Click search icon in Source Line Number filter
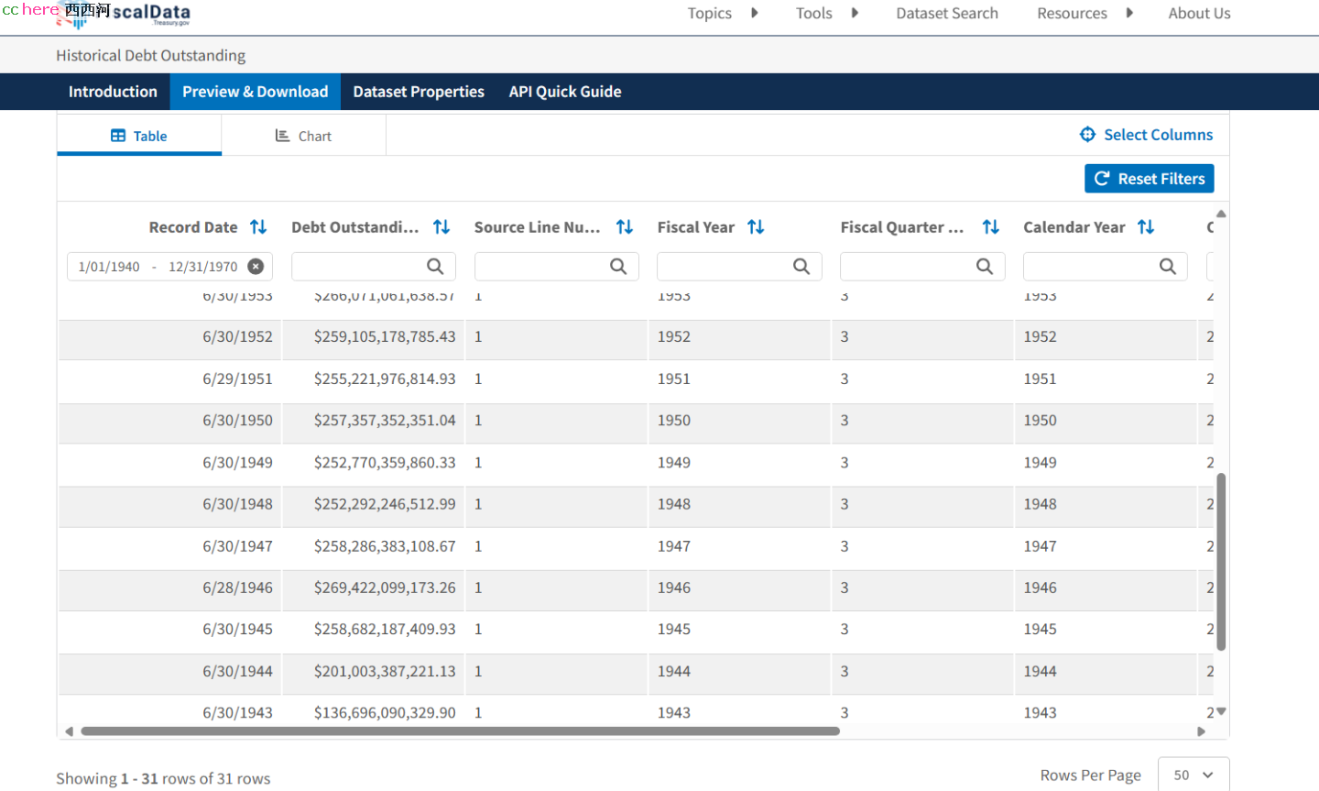Image resolution: width=1319 pixels, height=791 pixels. point(618,266)
